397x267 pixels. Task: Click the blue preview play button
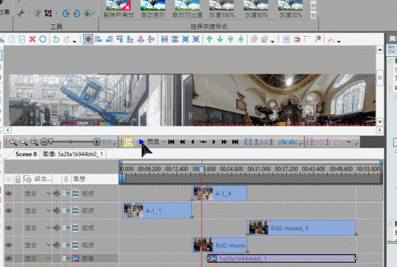click(x=141, y=142)
